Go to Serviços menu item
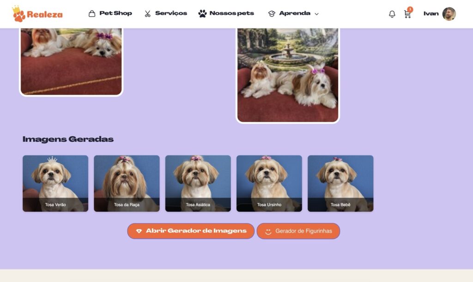 [x=171, y=13]
